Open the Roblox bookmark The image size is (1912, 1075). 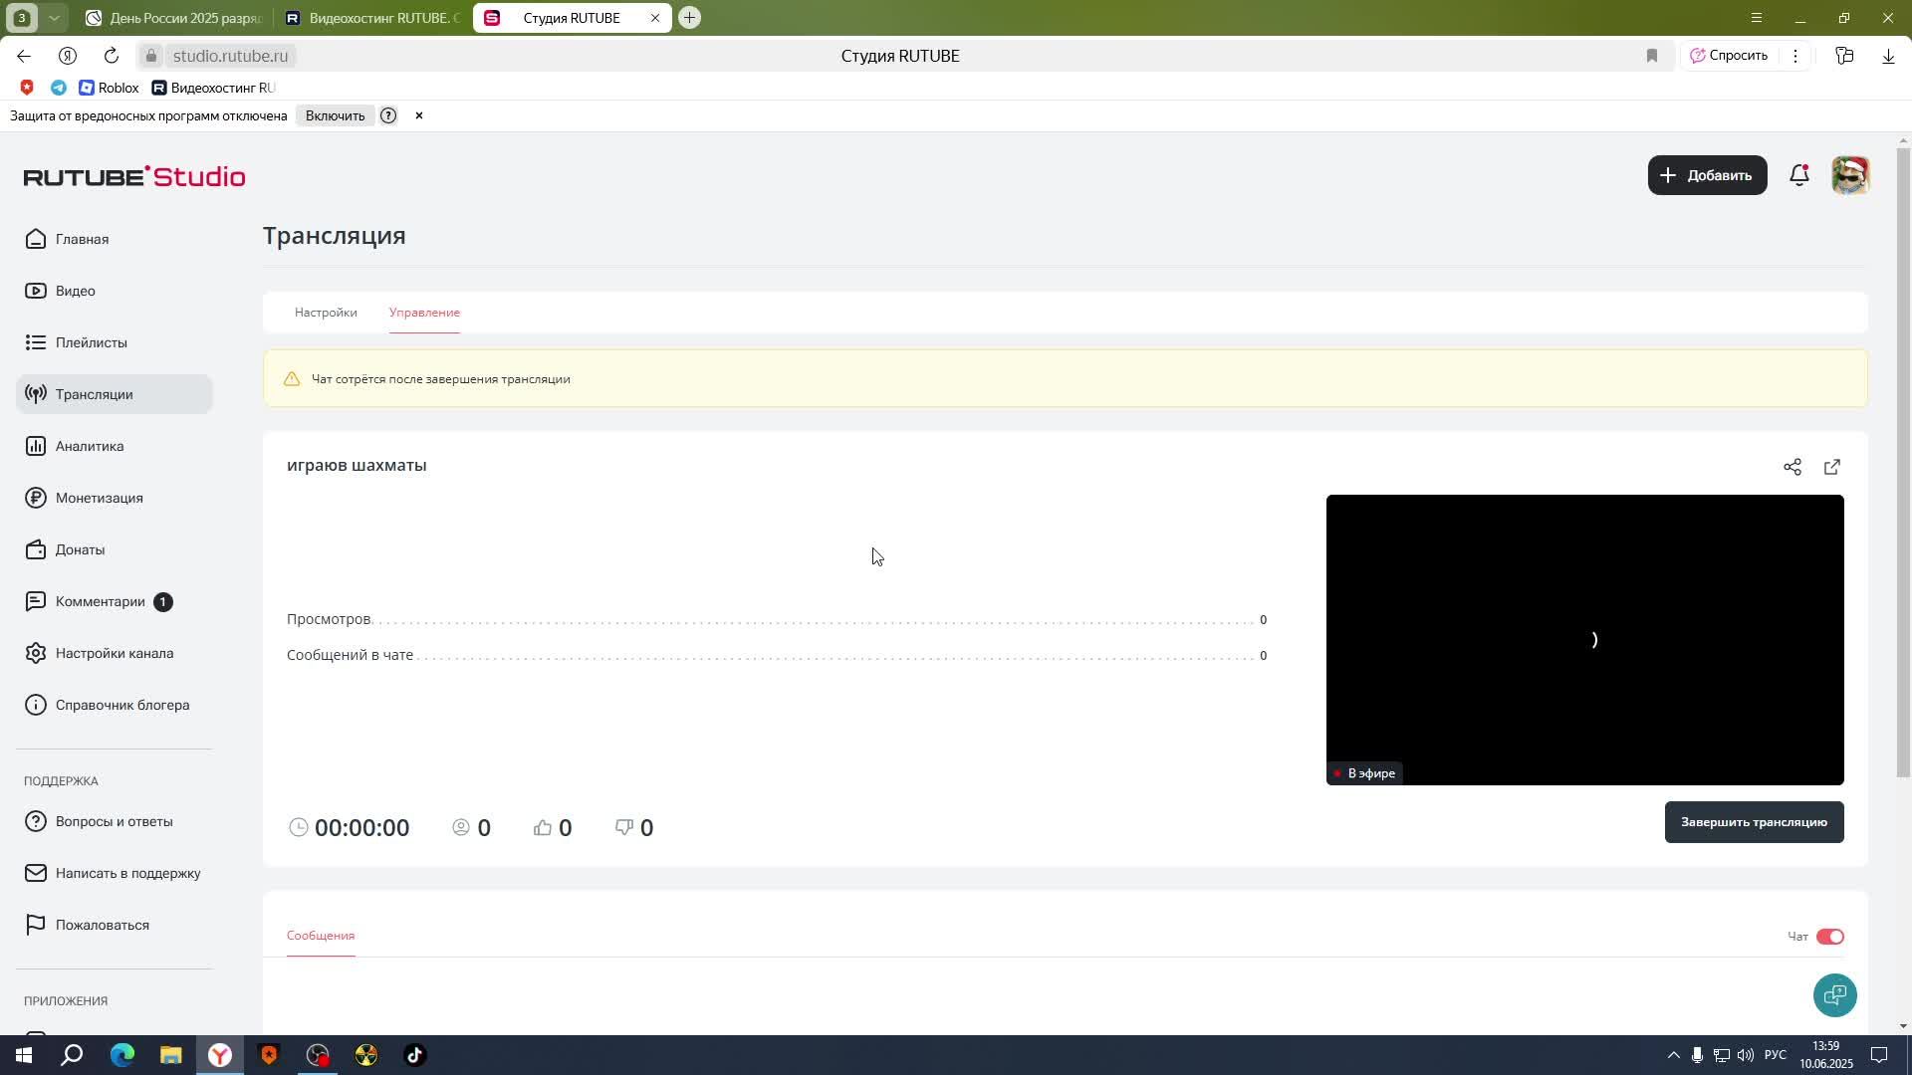coord(110,88)
